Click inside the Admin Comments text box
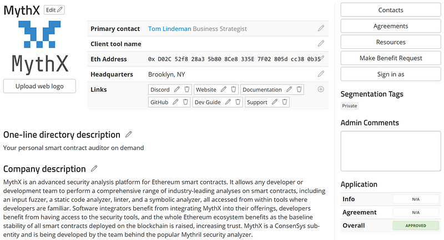Image resolution: width=444 pixels, height=240 pixels. tap(391, 151)
